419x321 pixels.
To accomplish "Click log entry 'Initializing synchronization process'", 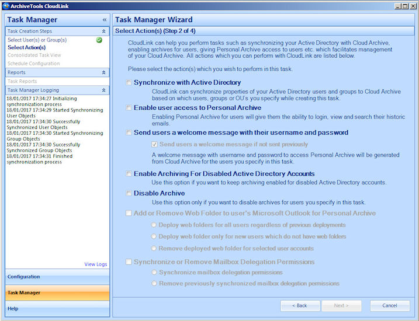I will pos(41,102).
